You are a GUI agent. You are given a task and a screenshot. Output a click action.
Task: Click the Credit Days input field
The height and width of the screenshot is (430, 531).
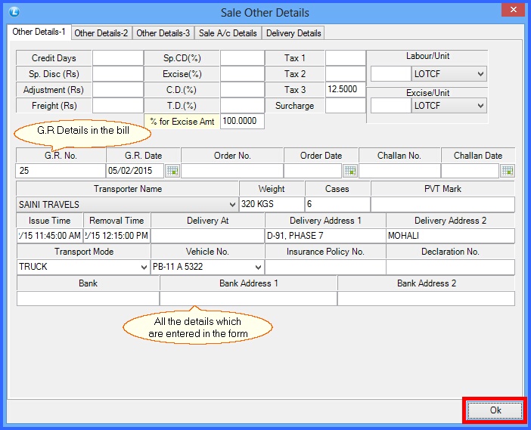(x=118, y=58)
